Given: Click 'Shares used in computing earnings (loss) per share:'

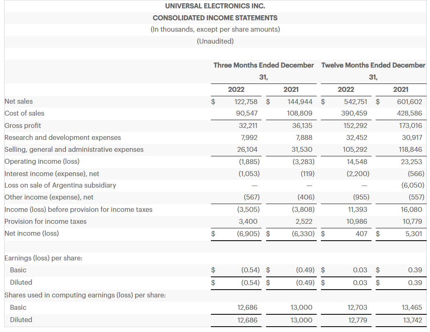Looking at the screenshot, I should click(x=85, y=295).
